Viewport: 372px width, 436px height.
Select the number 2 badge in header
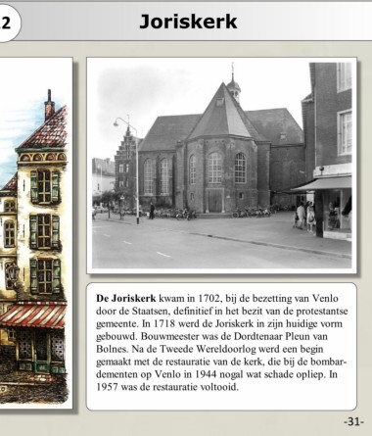coord(7,24)
